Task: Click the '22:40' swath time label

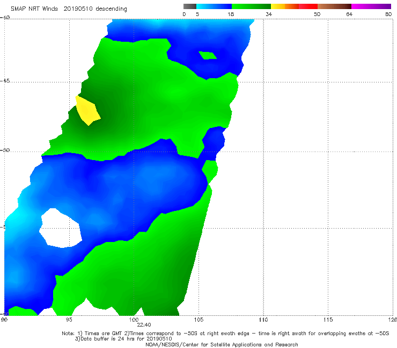Action: click(144, 325)
